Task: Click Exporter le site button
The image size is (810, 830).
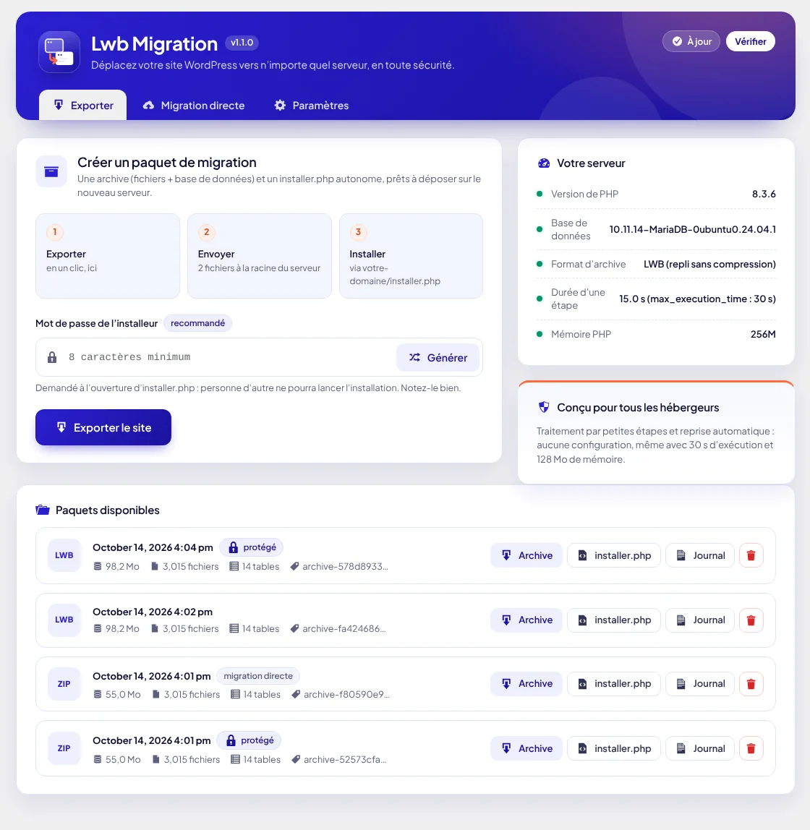Action: tap(103, 427)
